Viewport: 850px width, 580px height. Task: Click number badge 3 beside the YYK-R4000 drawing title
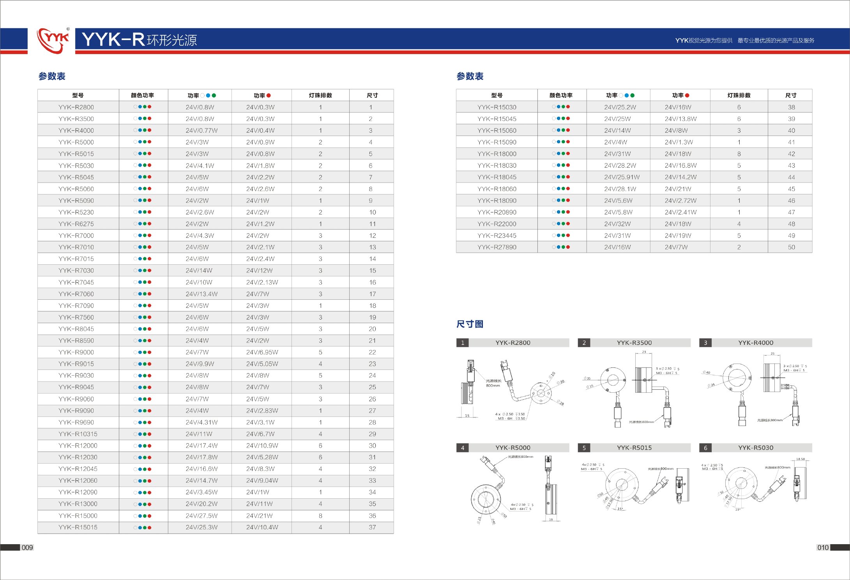pos(705,343)
